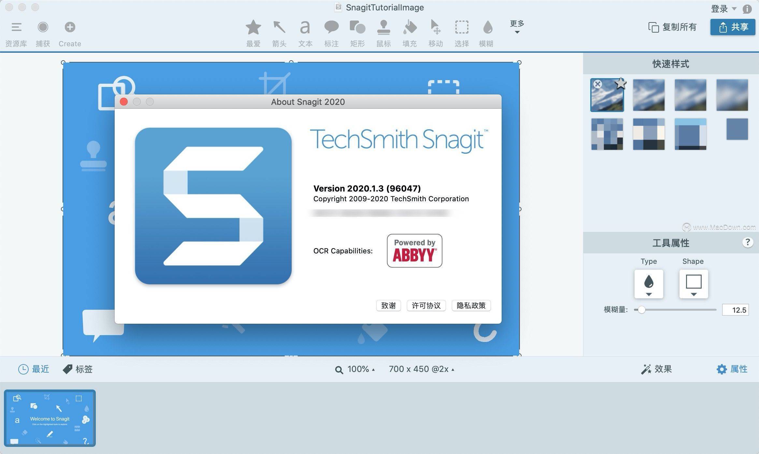Image resolution: width=759 pixels, height=454 pixels.
Task: Click the 复制所有 copy all button
Action: 672,27
